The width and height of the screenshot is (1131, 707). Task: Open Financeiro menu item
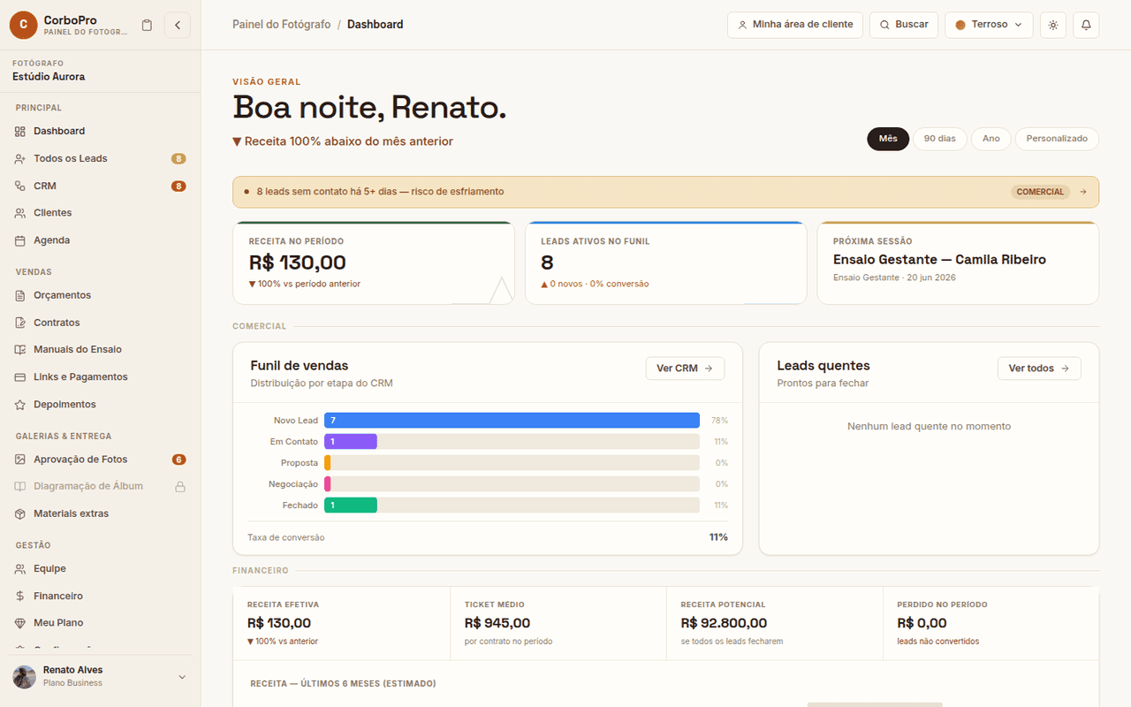tap(100, 596)
